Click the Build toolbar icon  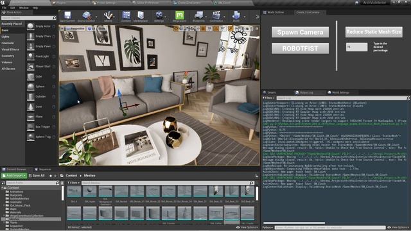pyautogui.click(x=236, y=15)
